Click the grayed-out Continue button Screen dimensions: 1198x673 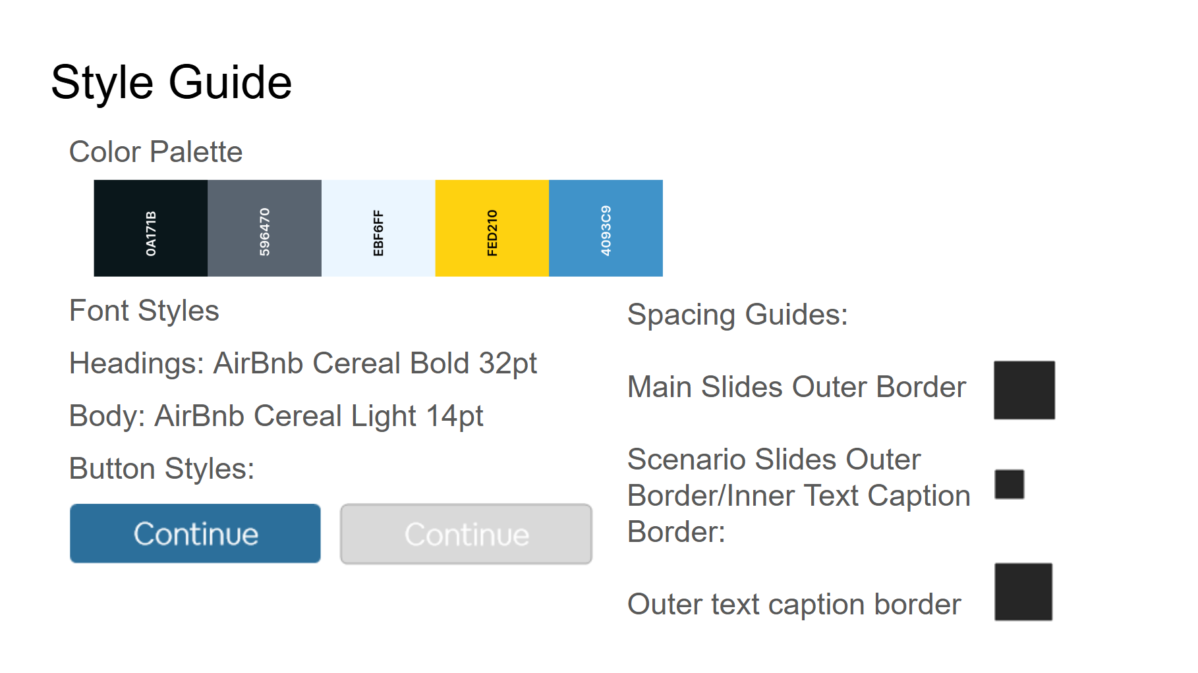pyautogui.click(x=466, y=534)
